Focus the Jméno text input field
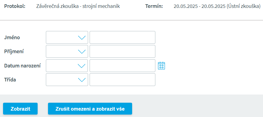The height and width of the screenshot is (117, 263). coord(122,37)
